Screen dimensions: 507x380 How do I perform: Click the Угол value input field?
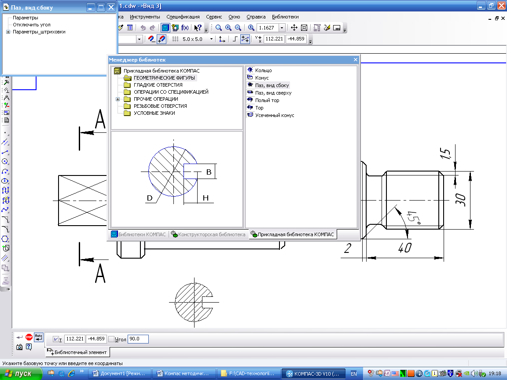point(138,339)
